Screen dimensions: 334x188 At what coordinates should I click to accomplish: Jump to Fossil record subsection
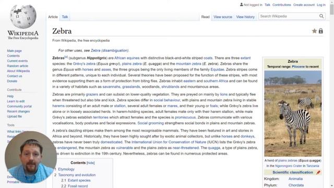pyautogui.click(x=78, y=186)
